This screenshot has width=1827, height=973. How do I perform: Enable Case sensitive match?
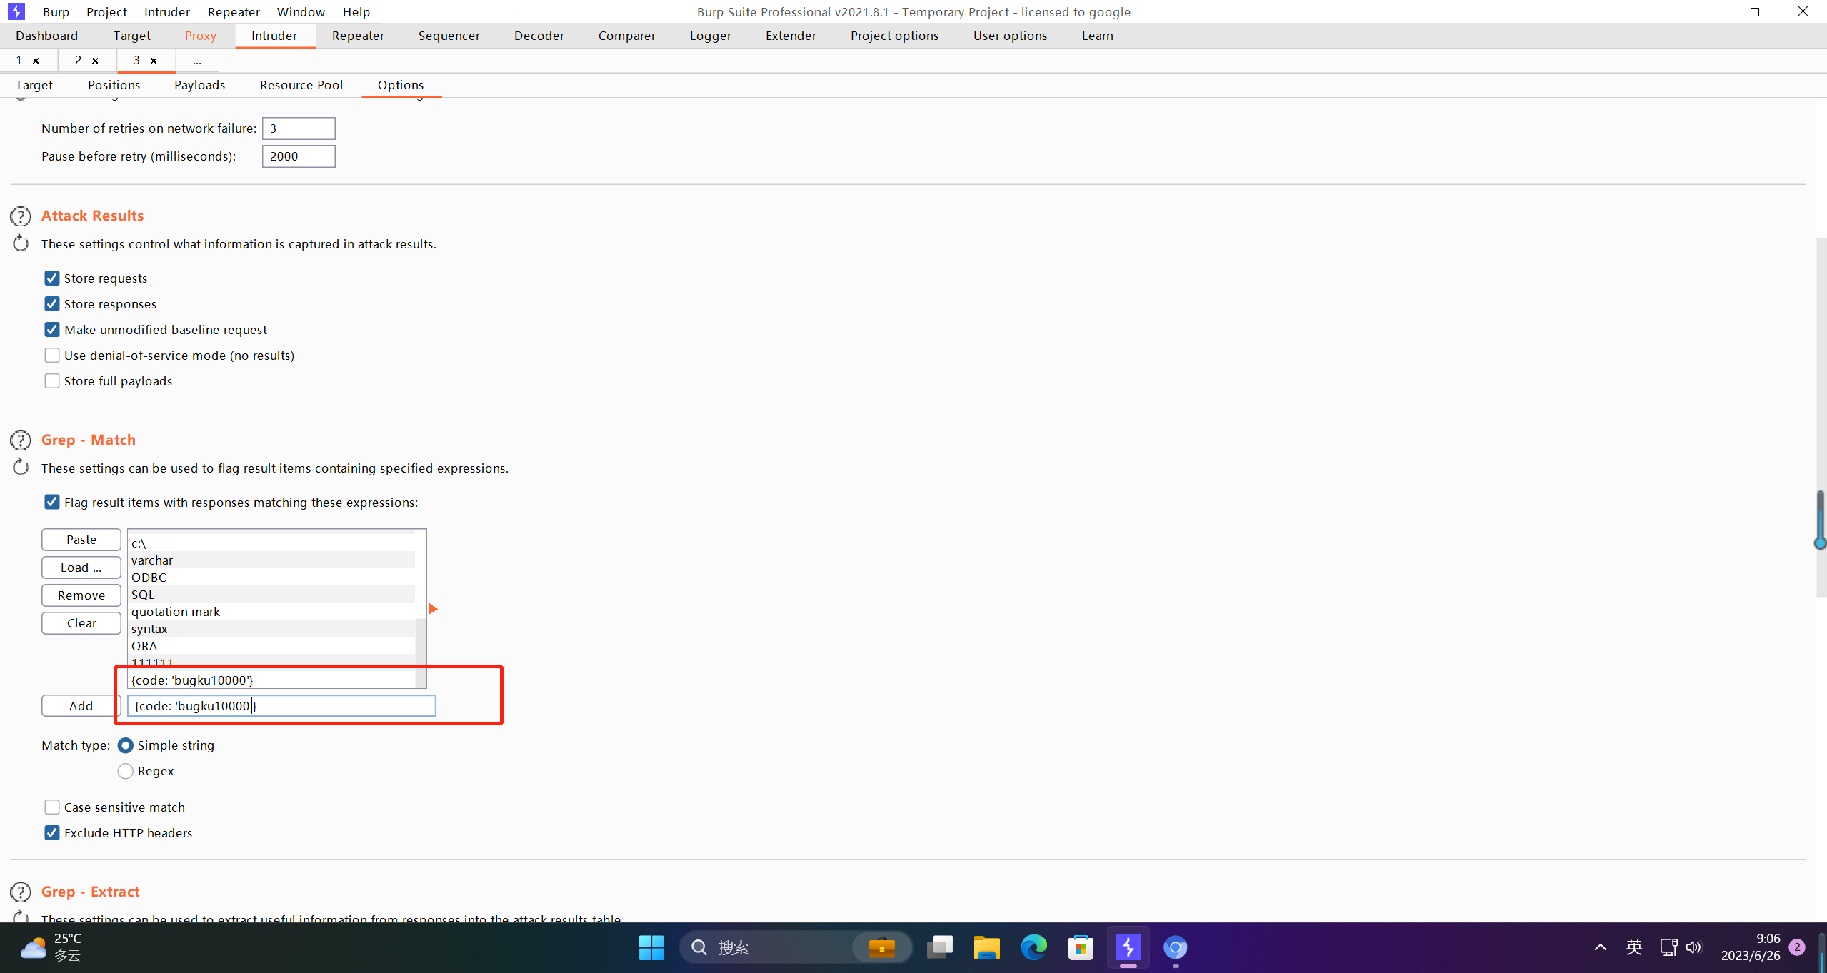point(52,807)
